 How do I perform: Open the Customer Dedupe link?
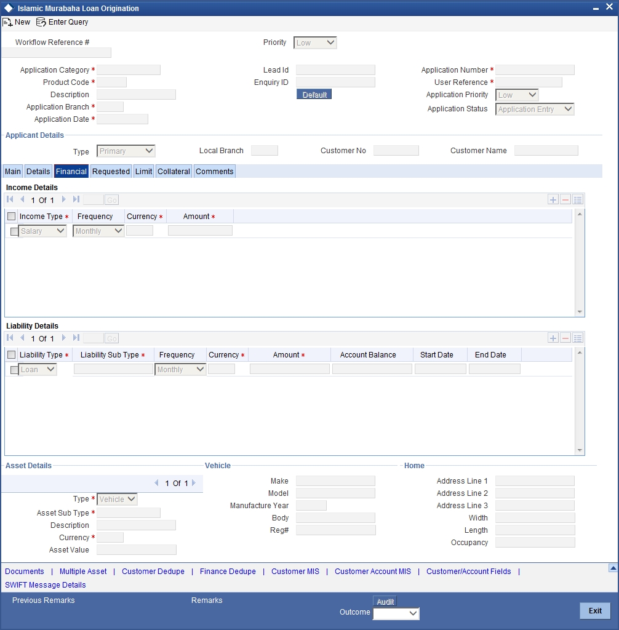pos(153,572)
